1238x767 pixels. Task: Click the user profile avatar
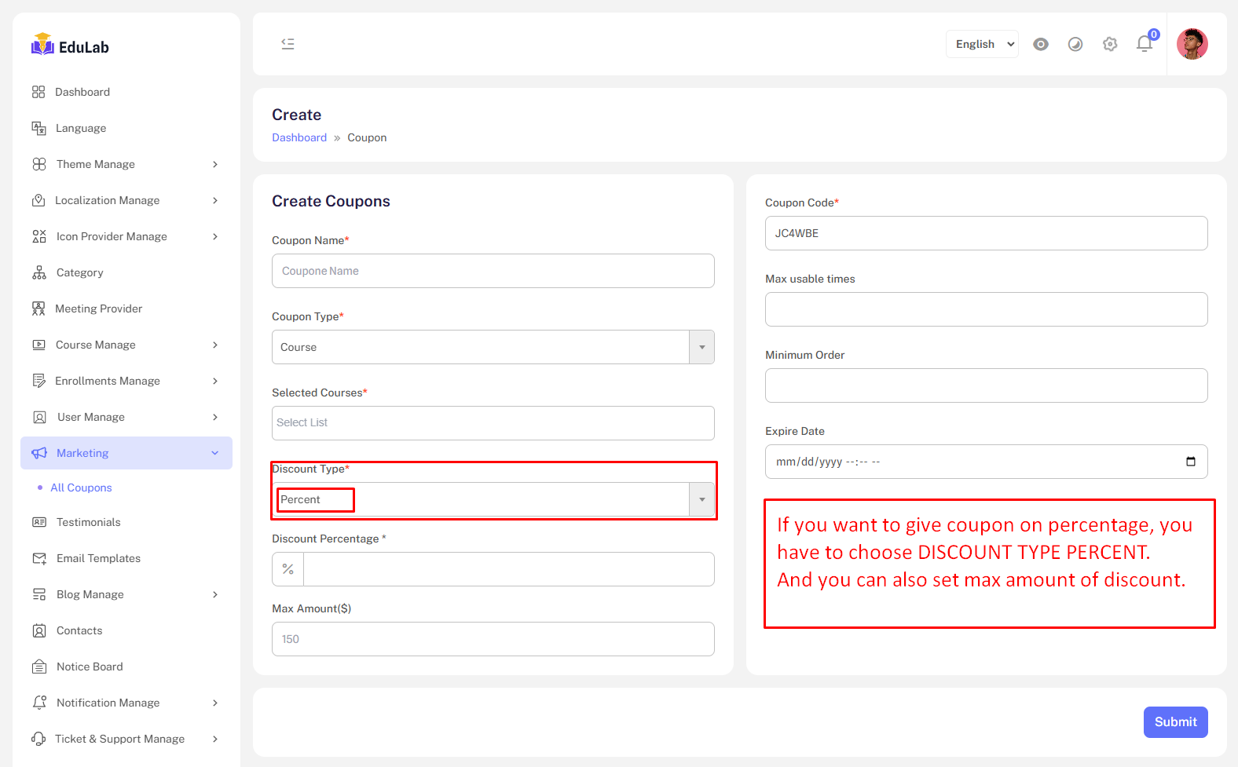[1192, 44]
